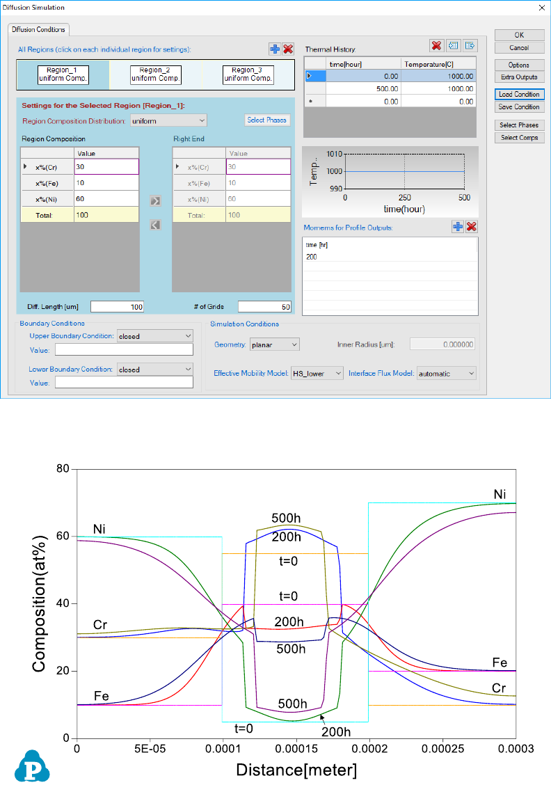
Task: Close the Diffusion Simulation dialog
Action: click(x=541, y=8)
